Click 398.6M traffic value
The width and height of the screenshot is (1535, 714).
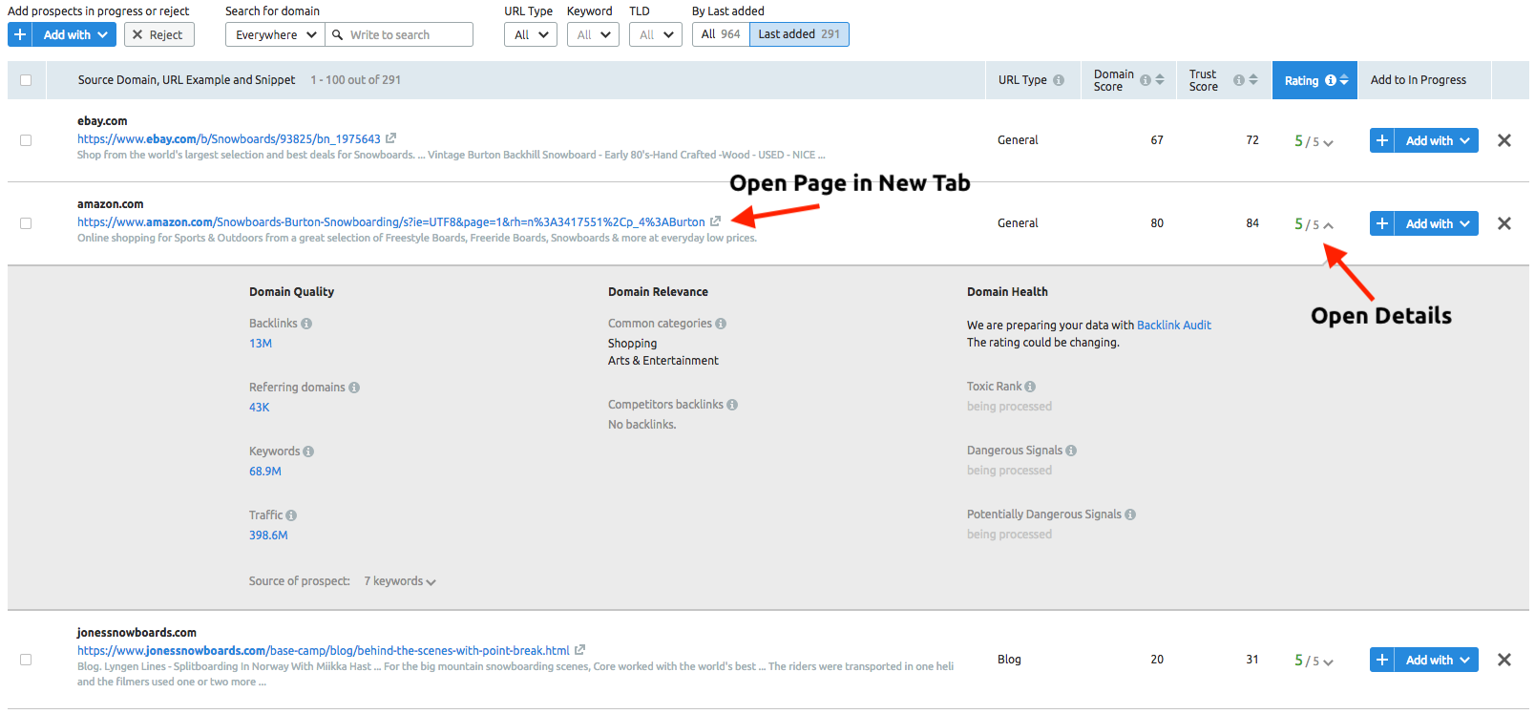(x=268, y=535)
